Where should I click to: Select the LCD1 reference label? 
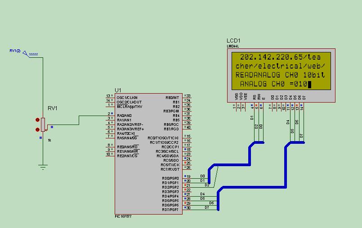click(233, 41)
